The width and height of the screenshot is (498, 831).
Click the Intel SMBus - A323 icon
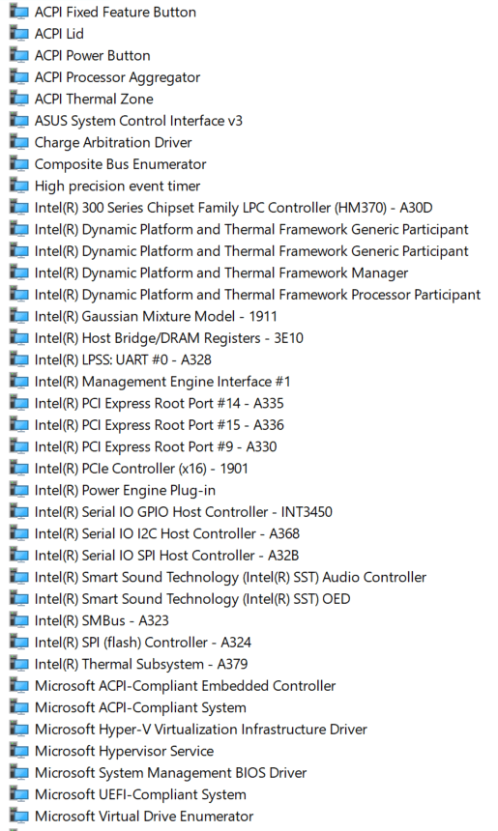tap(19, 620)
